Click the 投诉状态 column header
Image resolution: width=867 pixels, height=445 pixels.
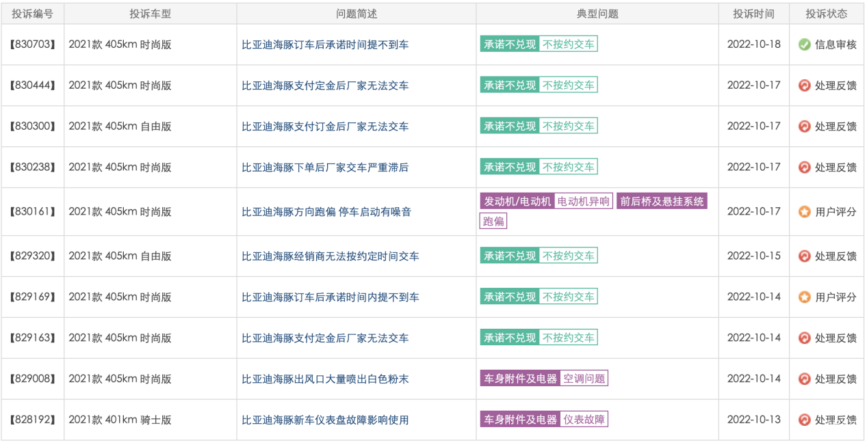click(x=826, y=14)
